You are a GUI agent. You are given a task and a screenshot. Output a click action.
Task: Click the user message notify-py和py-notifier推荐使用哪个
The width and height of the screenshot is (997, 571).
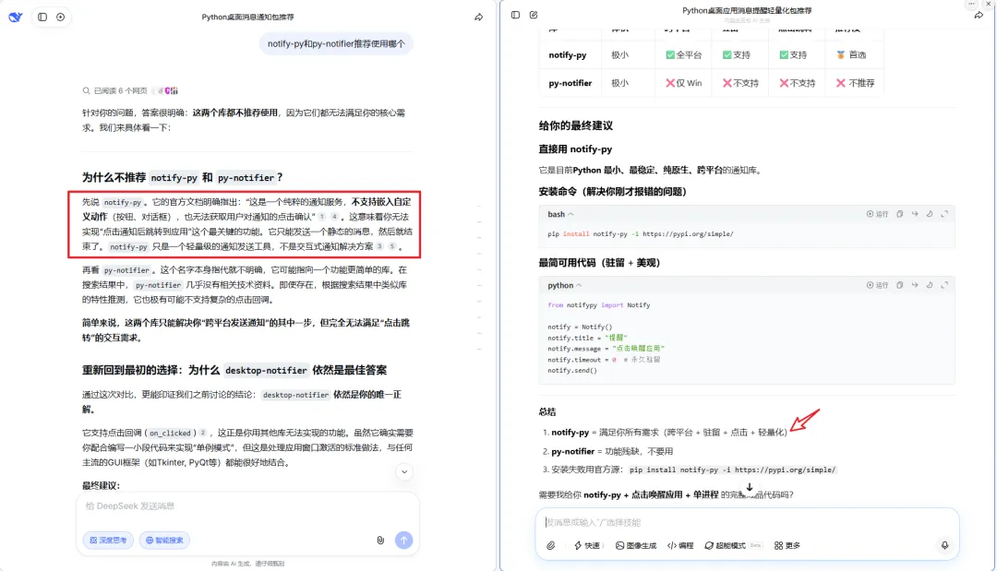pyautogui.click(x=336, y=44)
